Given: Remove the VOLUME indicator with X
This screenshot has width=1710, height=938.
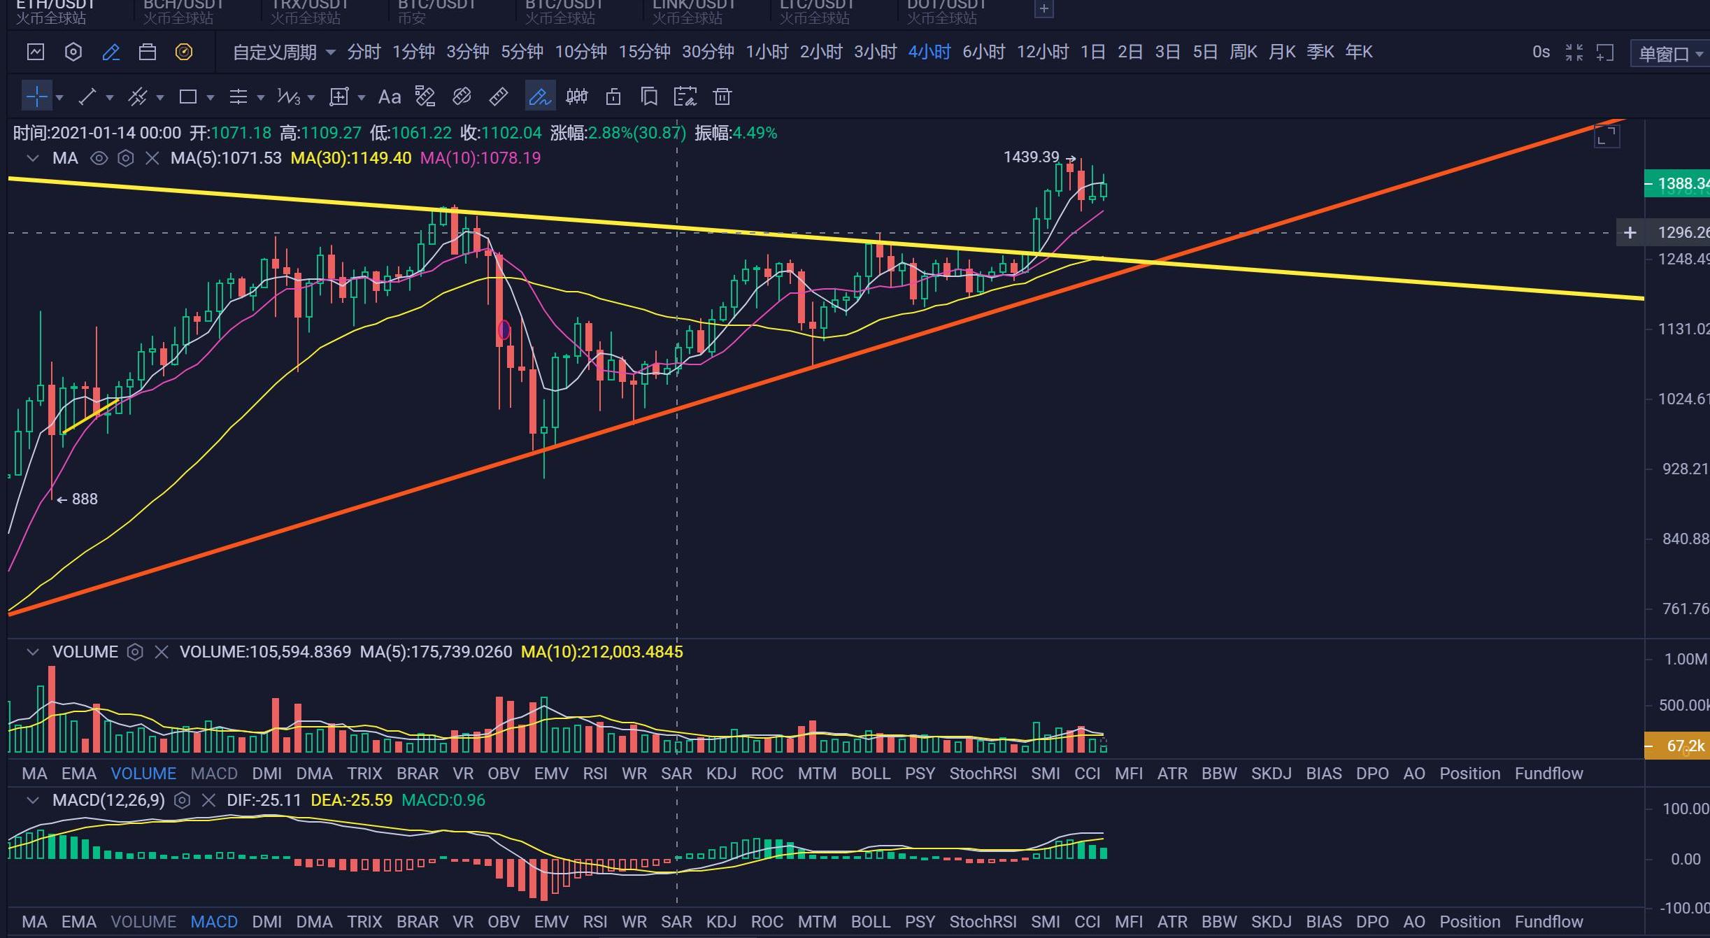Looking at the screenshot, I should (x=162, y=652).
